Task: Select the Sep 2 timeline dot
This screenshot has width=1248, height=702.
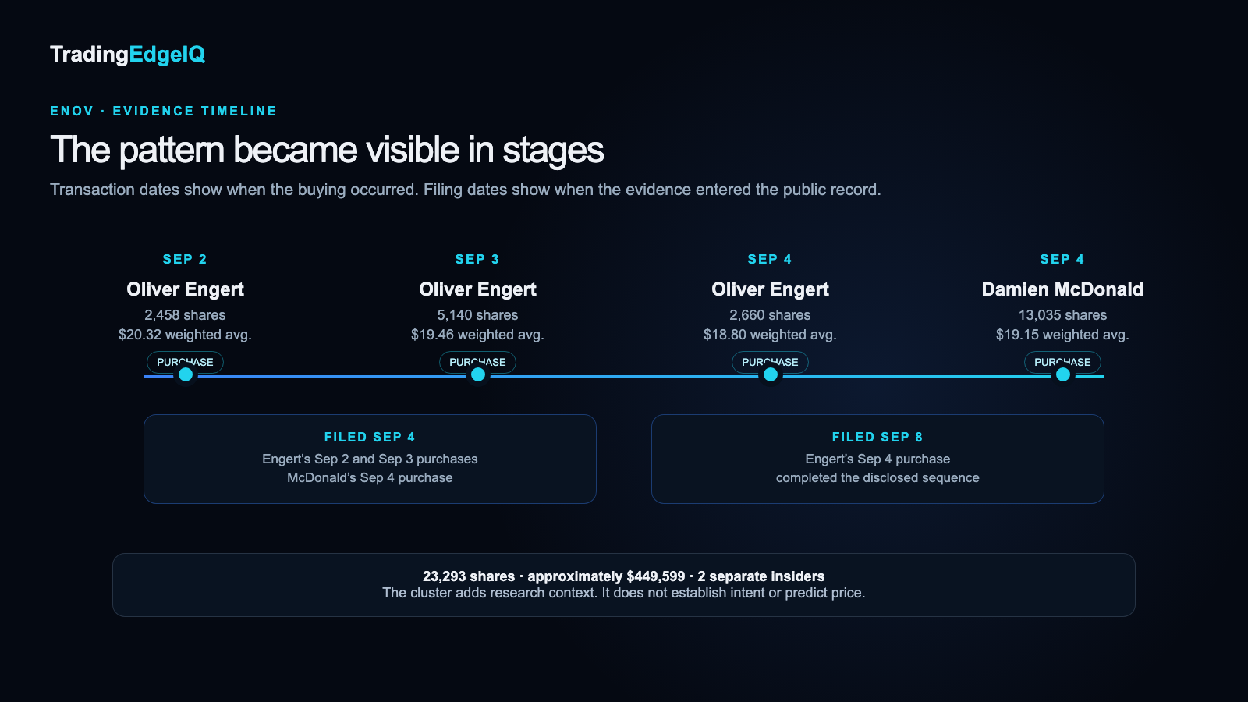Action: (186, 374)
